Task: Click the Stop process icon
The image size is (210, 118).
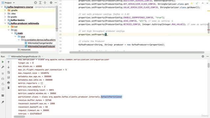Action: pos(3,73)
